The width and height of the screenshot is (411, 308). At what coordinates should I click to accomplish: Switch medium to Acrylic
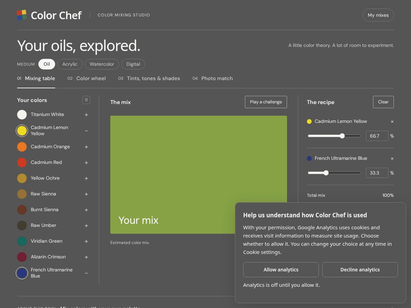[x=70, y=64]
